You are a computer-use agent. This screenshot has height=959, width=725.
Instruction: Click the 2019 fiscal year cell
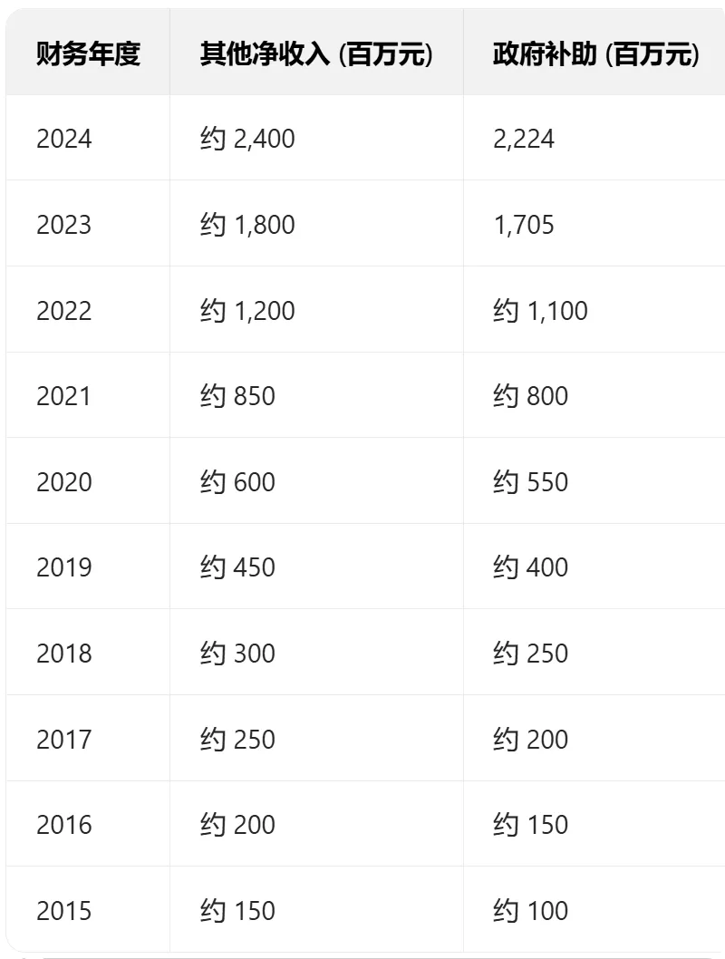(x=64, y=567)
